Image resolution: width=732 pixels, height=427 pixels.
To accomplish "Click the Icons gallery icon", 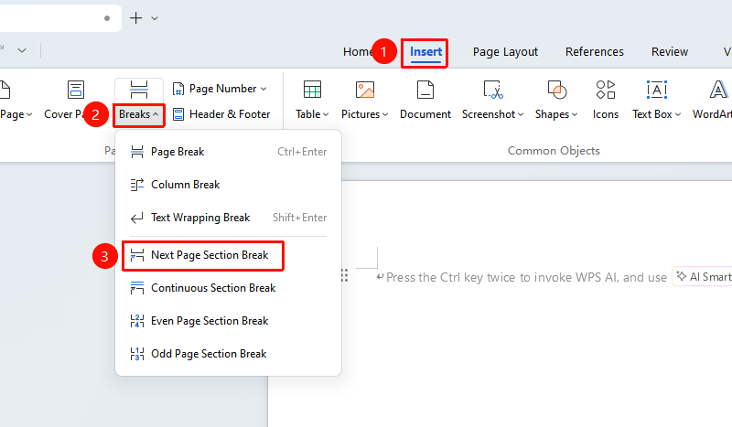I will (x=606, y=89).
